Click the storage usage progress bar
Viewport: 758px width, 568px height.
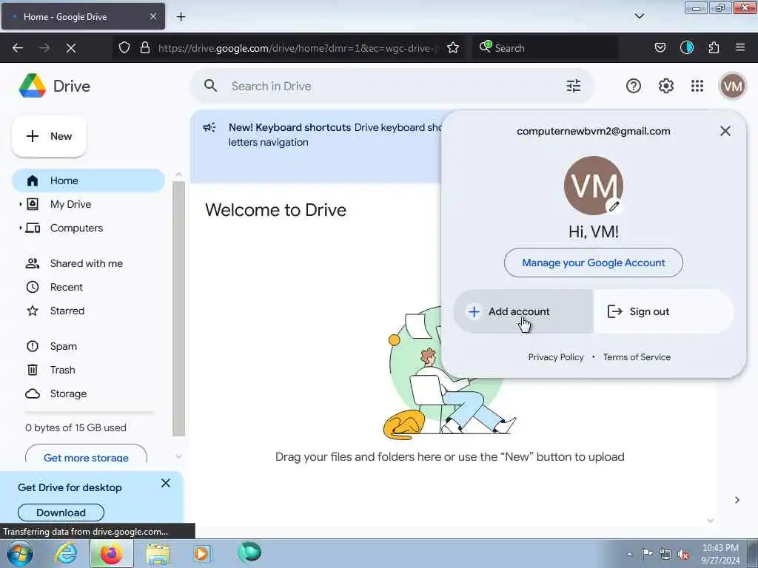pyautogui.click(x=90, y=413)
